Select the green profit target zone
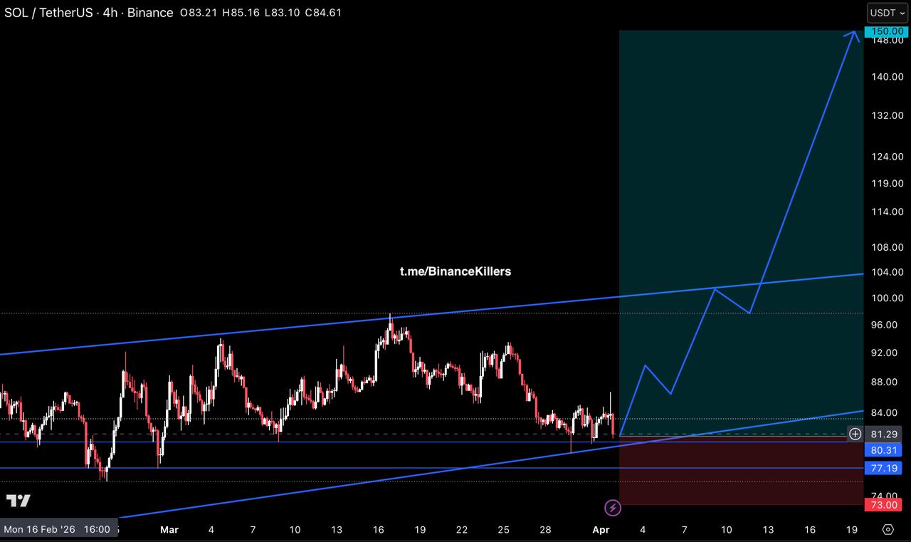Viewport: 911px width, 542px height. tap(740, 178)
